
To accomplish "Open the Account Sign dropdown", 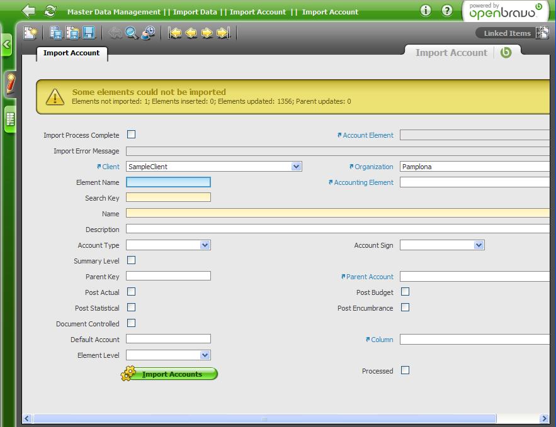I will (x=479, y=245).
